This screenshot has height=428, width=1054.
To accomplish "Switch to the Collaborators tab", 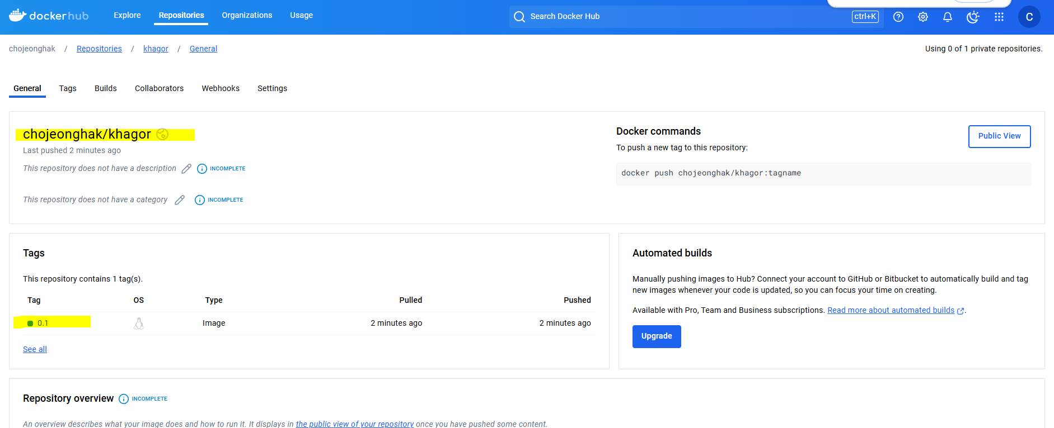I will tap(159, 88).
